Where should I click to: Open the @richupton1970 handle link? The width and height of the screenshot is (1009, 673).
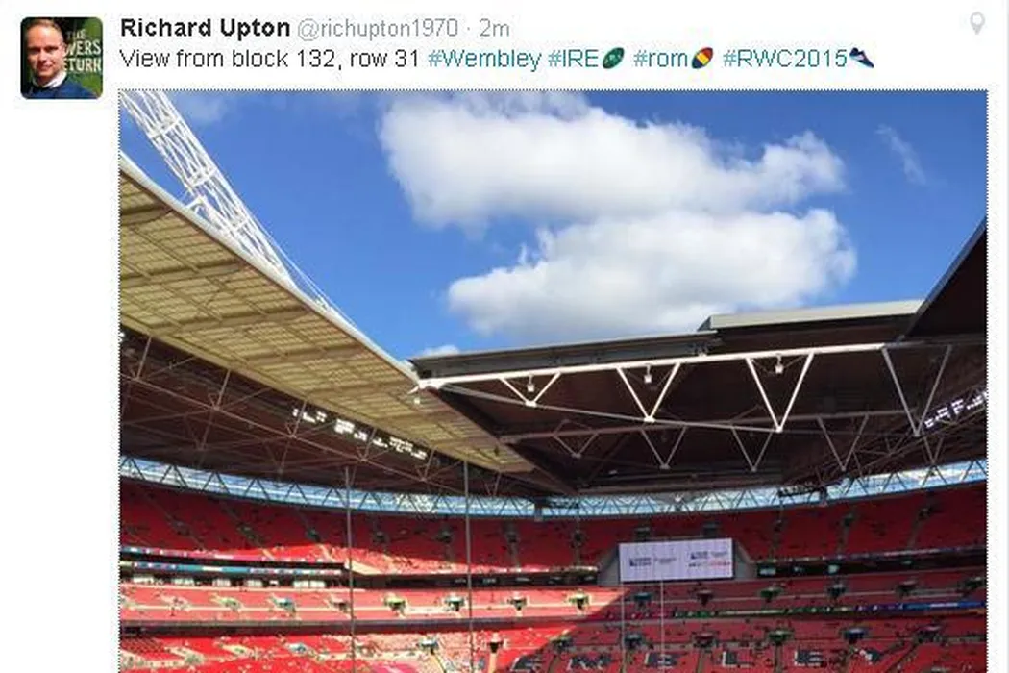click(x=378, y=28)
